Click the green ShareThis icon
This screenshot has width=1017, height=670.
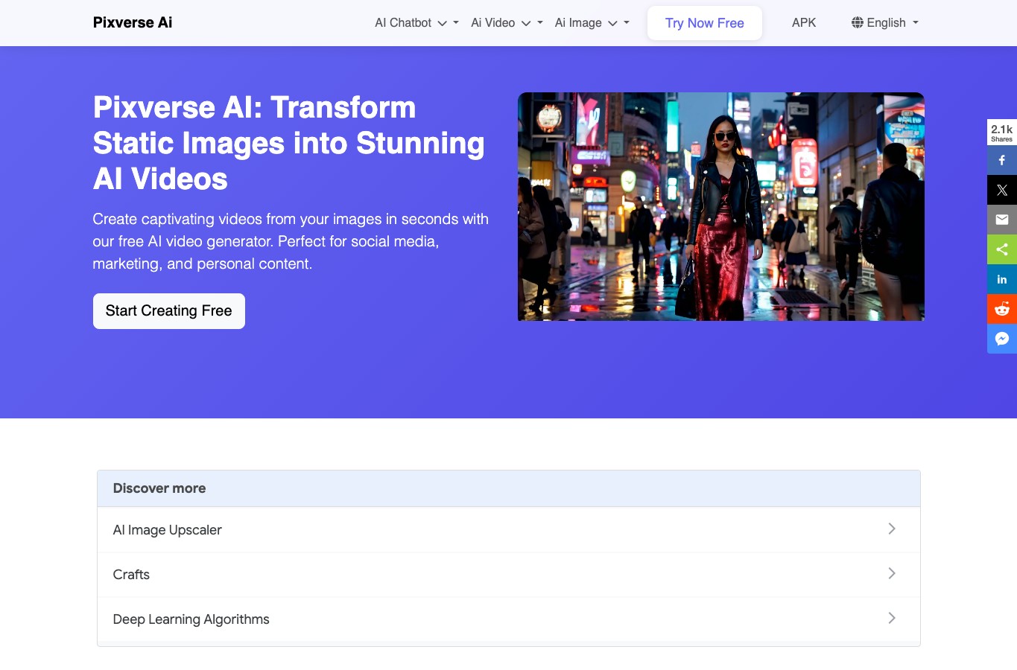point(1002,249)
